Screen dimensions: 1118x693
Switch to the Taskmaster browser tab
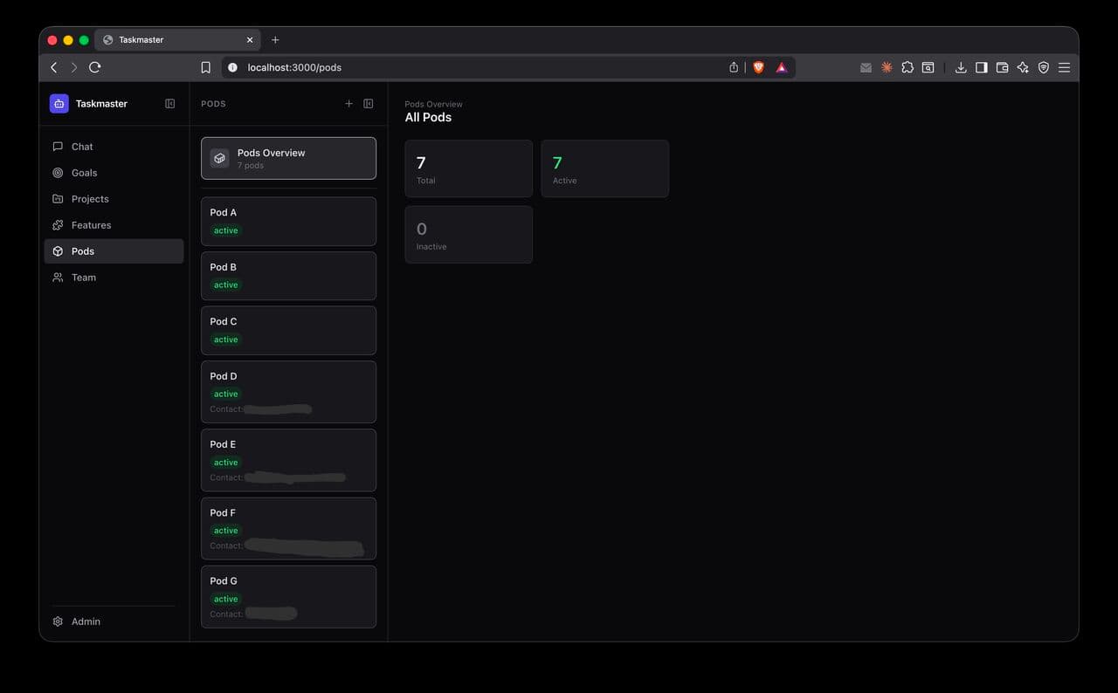(155, 39)
